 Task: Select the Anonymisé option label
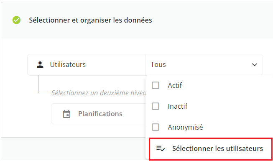[186, 127]
